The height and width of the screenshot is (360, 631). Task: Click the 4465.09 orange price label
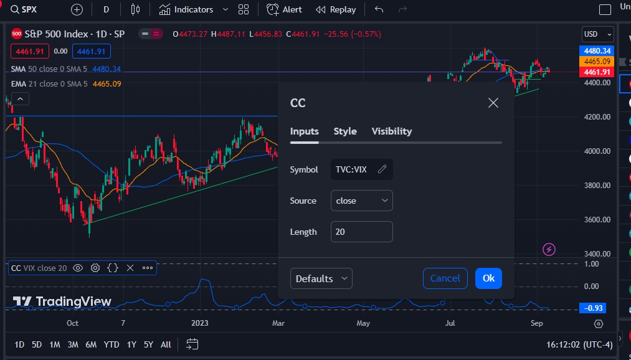[x=597, y=62]
